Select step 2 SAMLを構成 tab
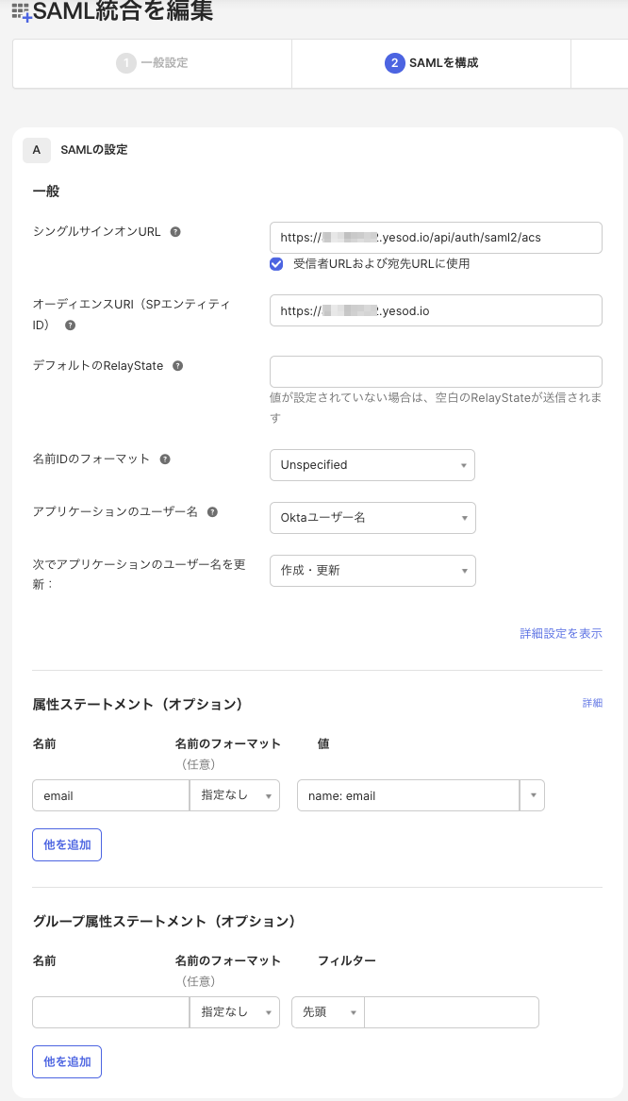The image size is (628, 1101). 432,63
